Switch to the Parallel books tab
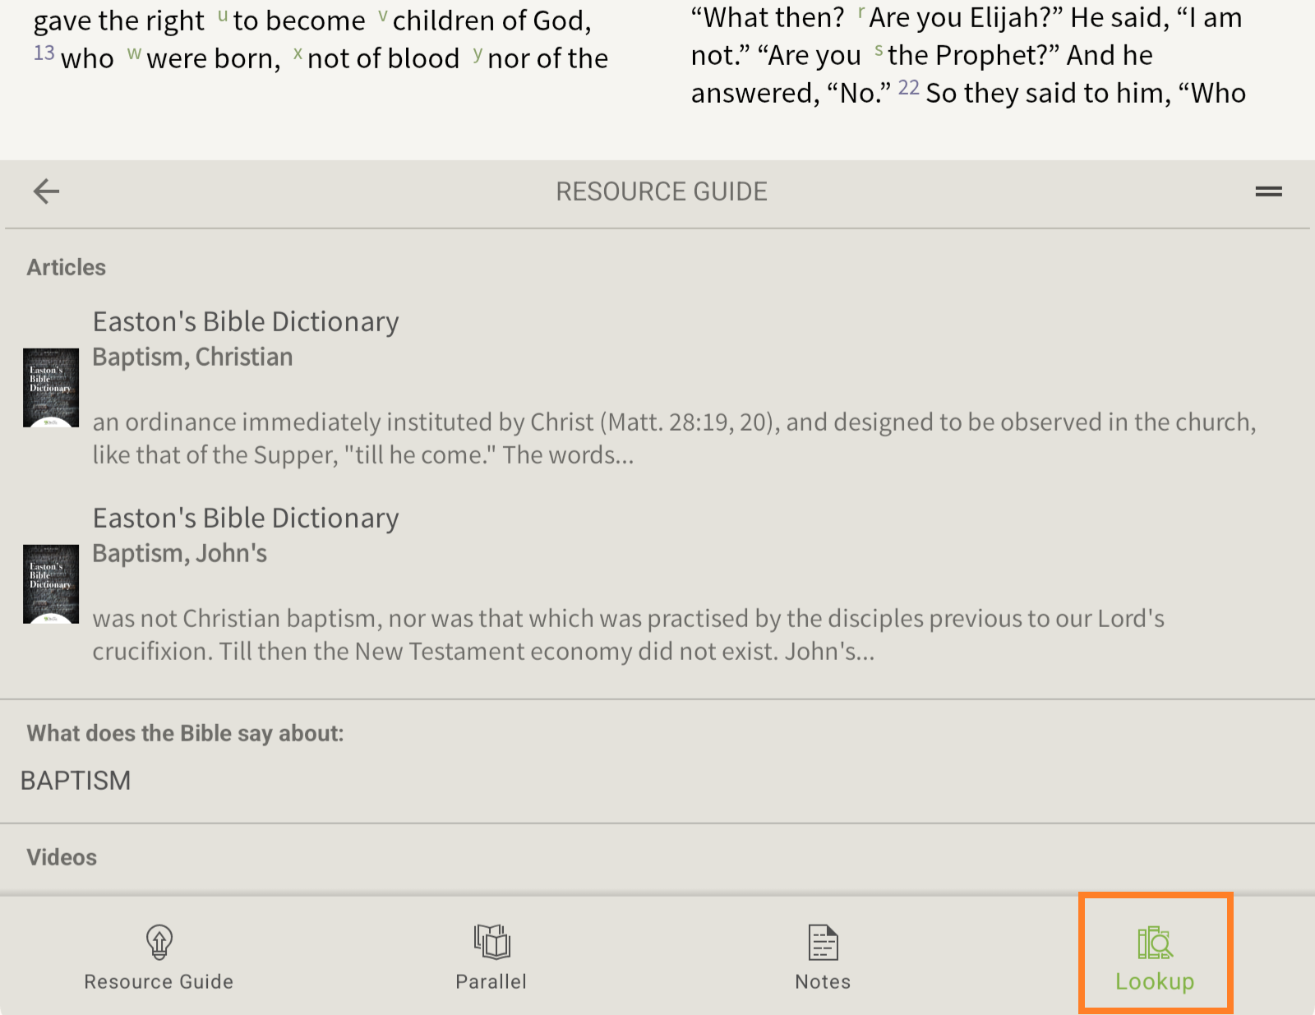Screen dimensions: 1315x1015 [x=491, y=955]
